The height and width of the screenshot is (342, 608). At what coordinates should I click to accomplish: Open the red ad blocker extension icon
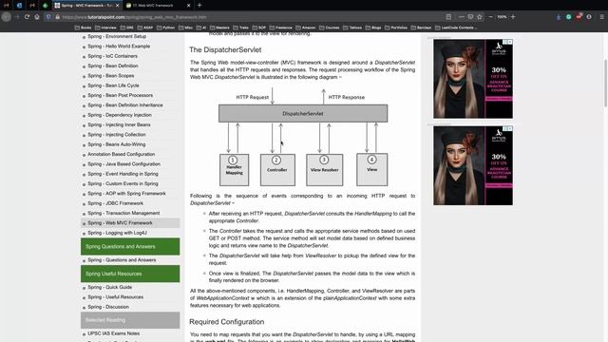tap(579, 17)
